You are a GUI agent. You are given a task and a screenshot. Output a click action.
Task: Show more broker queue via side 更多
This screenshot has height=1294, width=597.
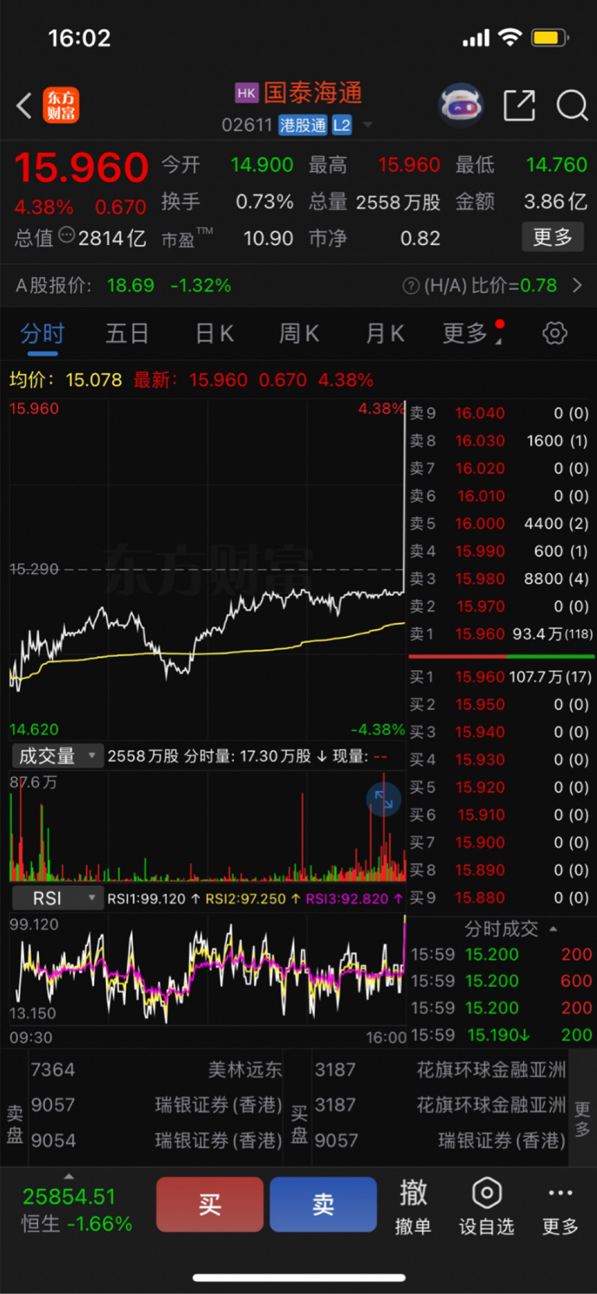point(582,1120)
